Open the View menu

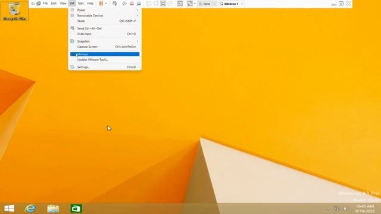point(63,4)
